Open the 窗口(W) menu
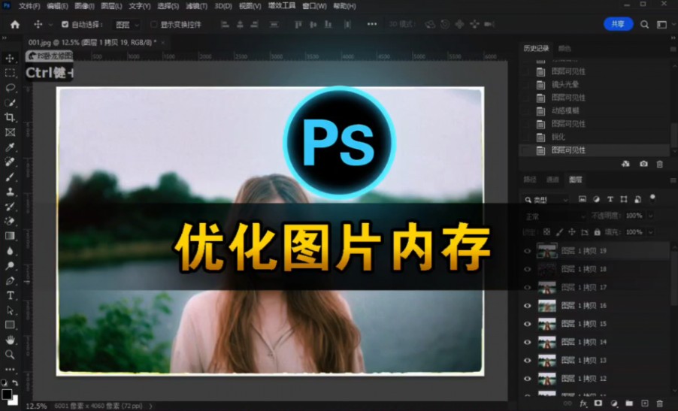The width and height of the screenshot is (678, 411). (x=314, y=6)
